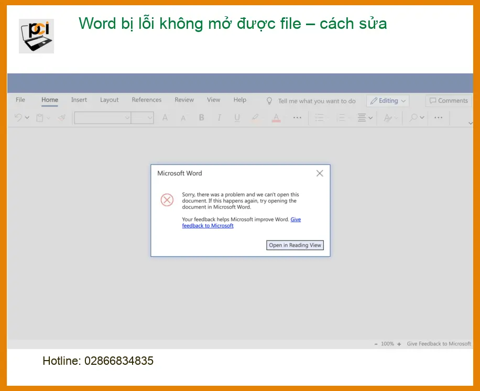The height and width of the screenshot is (391, 480).
Task: Switch to the Layout tab
Action: tap(110, 100)
